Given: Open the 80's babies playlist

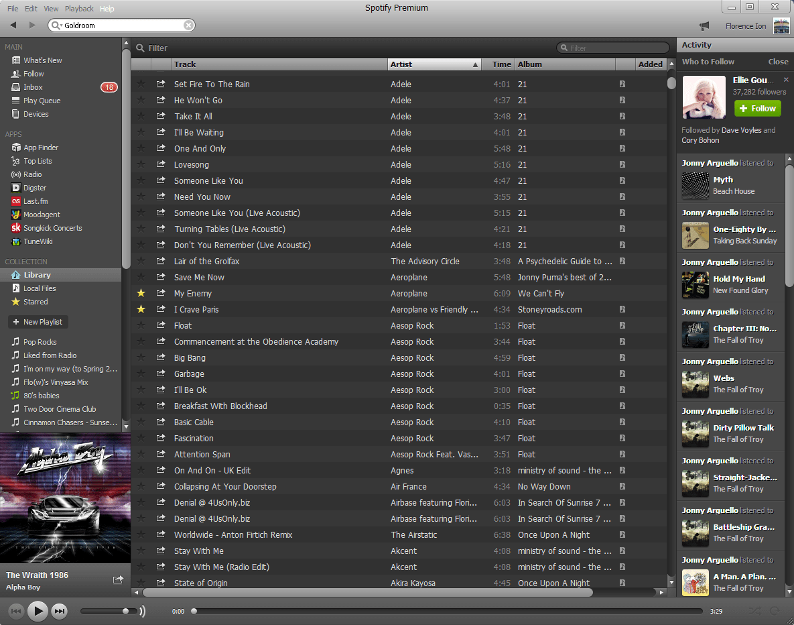Looking at the screenshot, I should 41,396.
